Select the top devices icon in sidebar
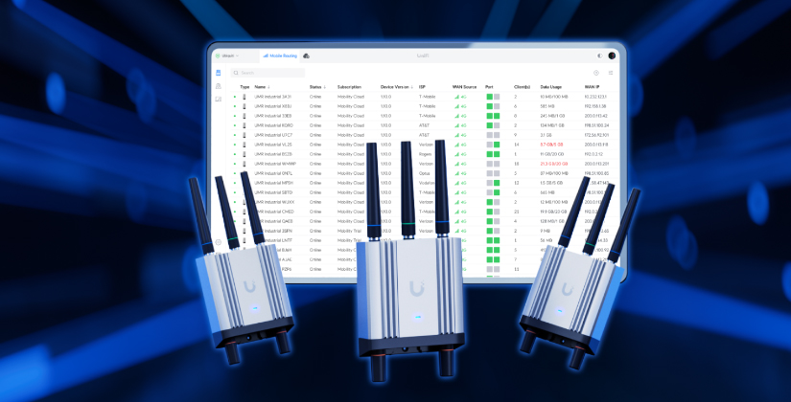The width and height of the screenshot is (791, 402). 219,73
